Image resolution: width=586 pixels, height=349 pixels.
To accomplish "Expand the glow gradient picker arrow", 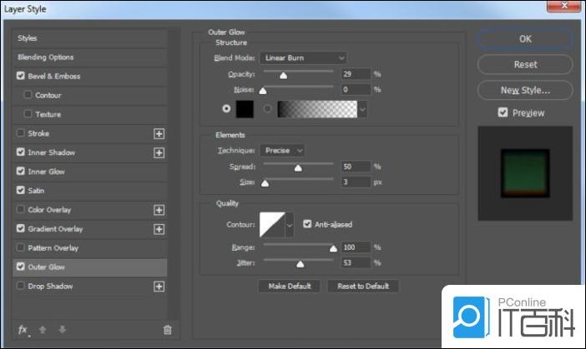I will (362, 109).
